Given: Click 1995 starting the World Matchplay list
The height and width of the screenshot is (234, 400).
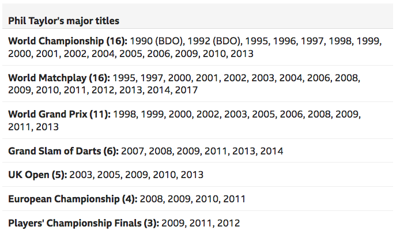Looking at the screenshot, I should coord(125,78).
